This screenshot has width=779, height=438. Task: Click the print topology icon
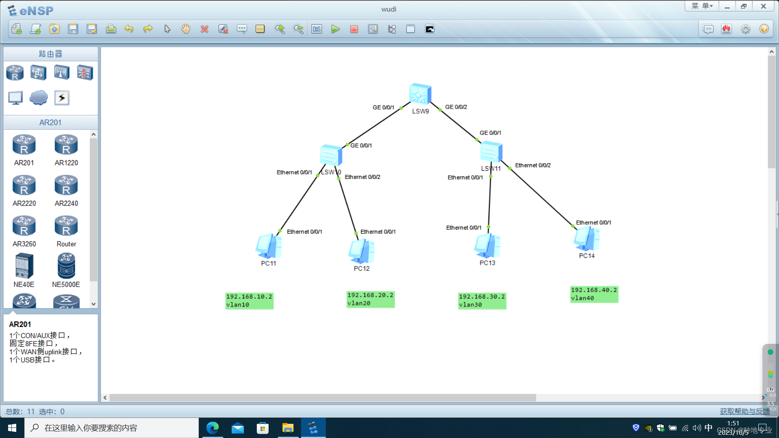tap(111, 29)
